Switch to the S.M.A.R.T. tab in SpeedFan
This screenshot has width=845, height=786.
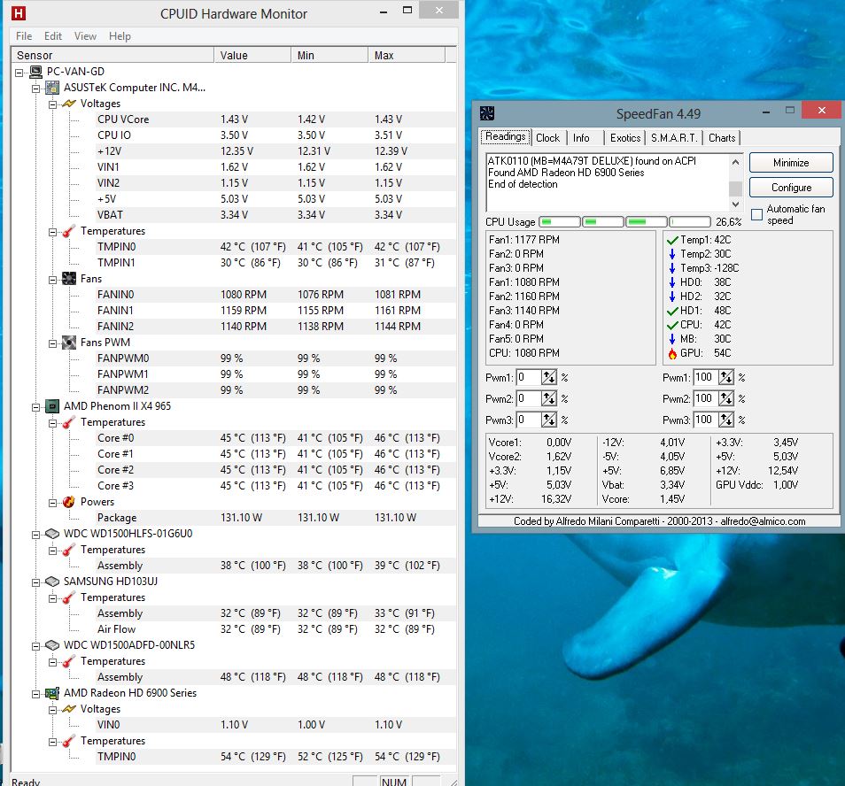(674, 138)
